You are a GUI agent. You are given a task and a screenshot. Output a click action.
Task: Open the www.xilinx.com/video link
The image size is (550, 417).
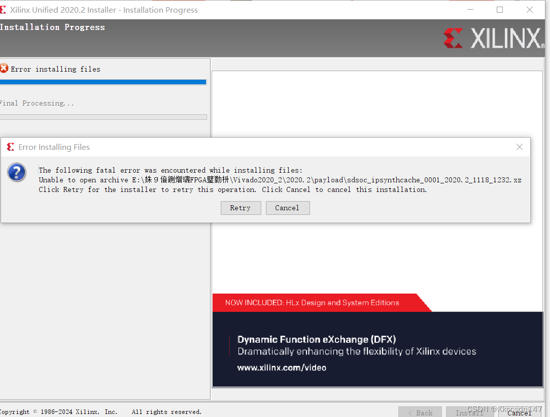(282, 368)
